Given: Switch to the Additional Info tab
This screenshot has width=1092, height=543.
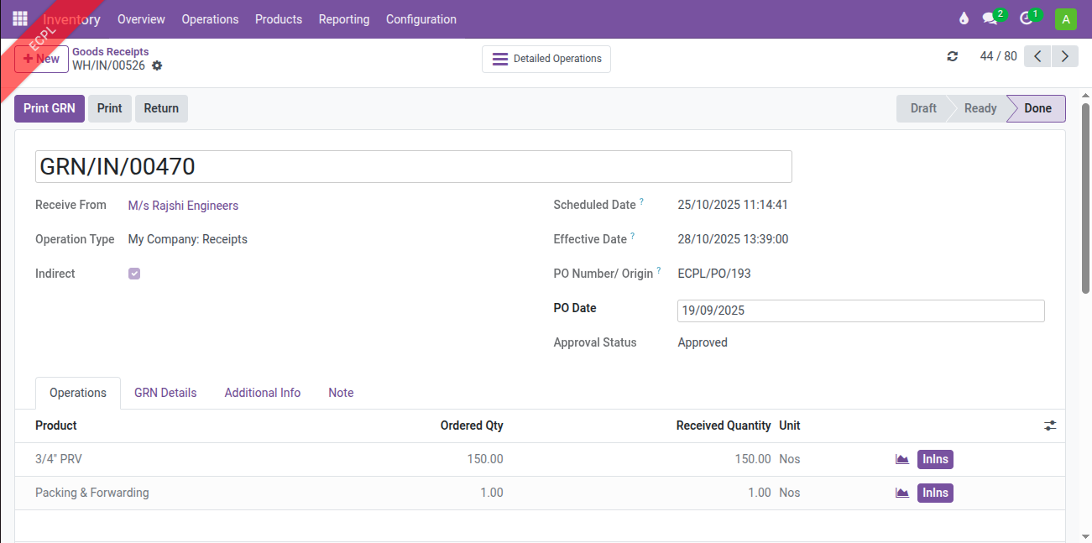Looking at the screenshot, I should point(262,393).
